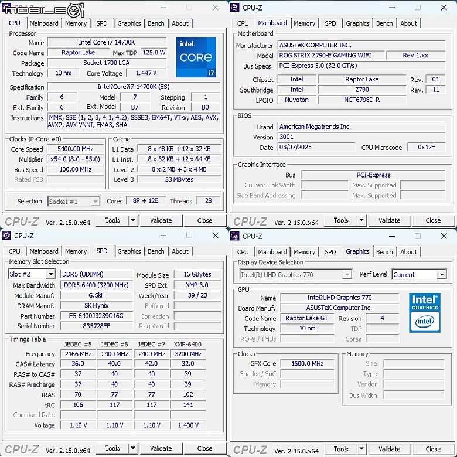Click the CPU Microcode value 0x12F
457x457 pixels.
426,147
